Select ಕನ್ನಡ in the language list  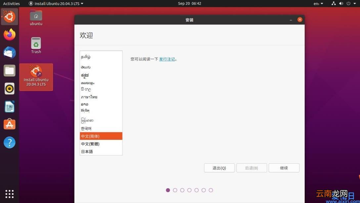[101, 75]
